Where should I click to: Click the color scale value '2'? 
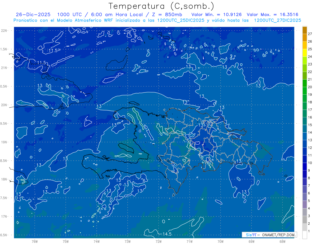click(x=309, y=224)
